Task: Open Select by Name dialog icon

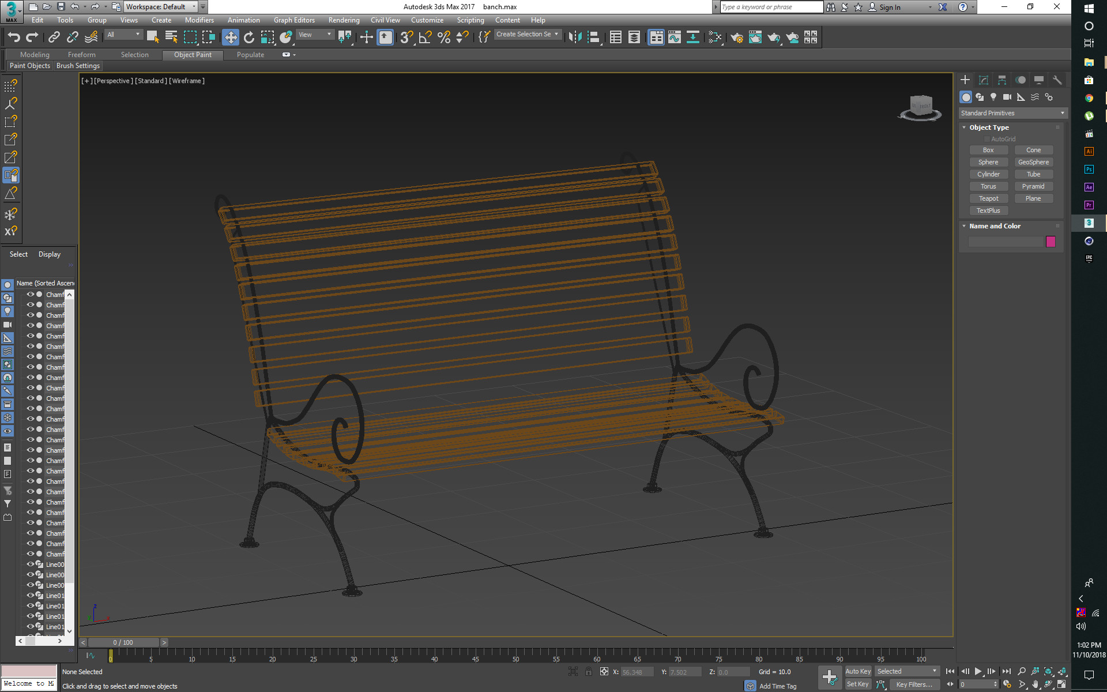Action: [x=171, y=37]
